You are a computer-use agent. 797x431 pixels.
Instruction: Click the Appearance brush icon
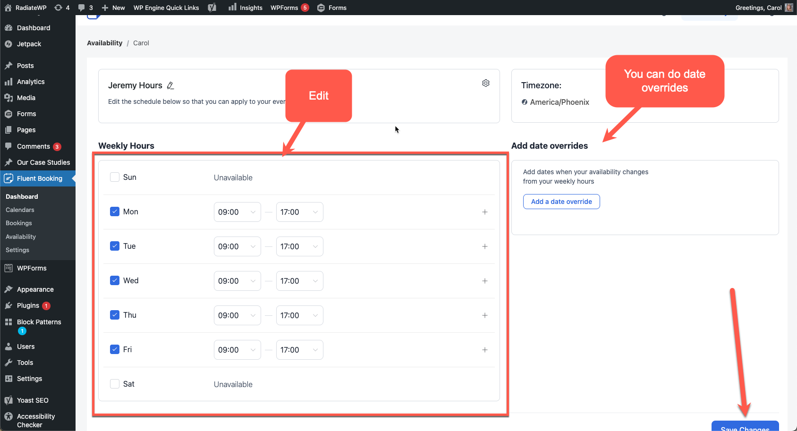8,289
